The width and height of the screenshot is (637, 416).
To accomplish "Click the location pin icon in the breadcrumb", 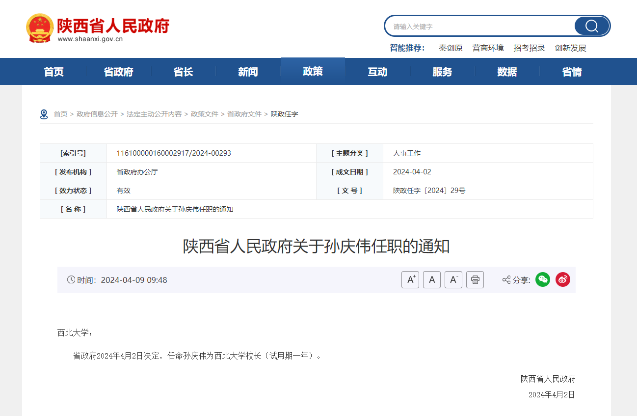I will point(44,113).
